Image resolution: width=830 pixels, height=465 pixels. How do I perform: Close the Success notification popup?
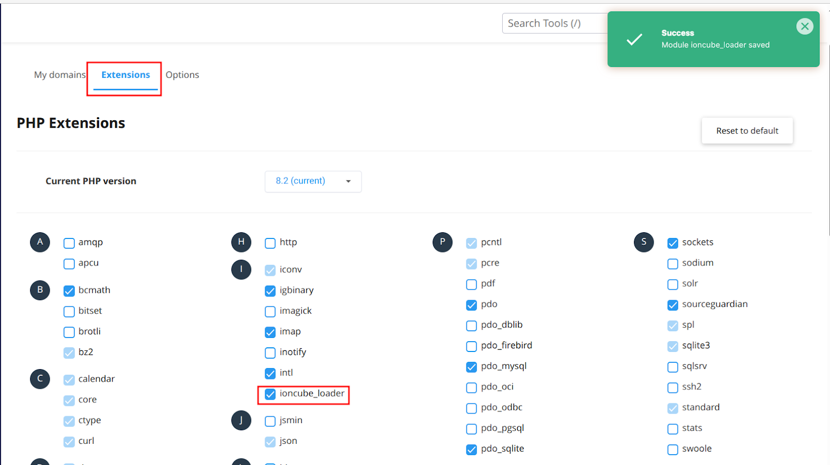tap(805, 26)
